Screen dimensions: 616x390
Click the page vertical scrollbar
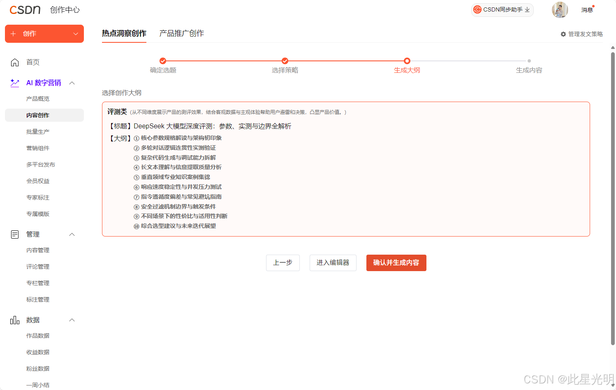(613, 198)
